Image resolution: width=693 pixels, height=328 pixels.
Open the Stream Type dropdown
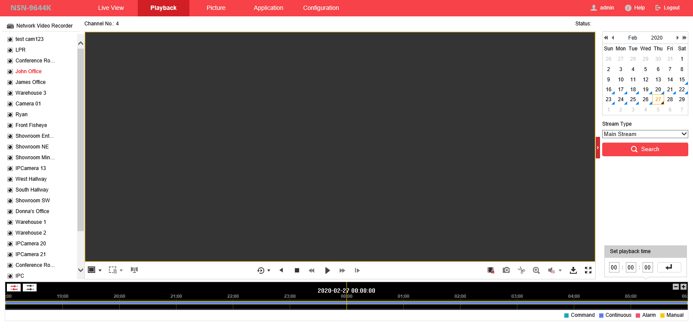point(645,134)
